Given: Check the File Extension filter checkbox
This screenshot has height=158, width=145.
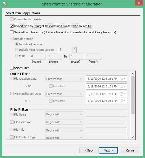Looking at the screenshot, I should (x=12, y=122).
